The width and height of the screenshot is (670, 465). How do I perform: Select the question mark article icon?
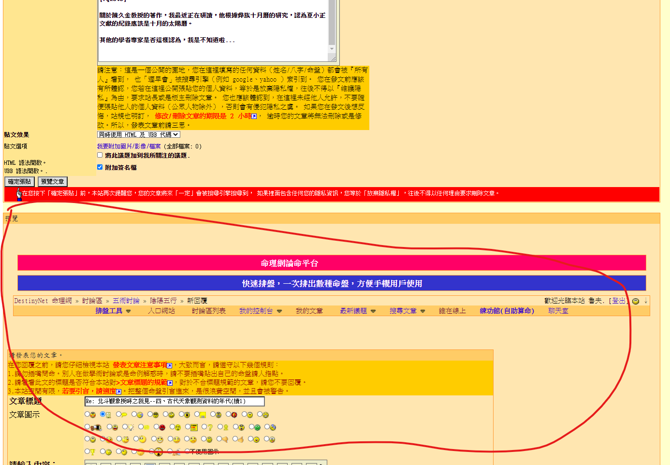point(204,426)
